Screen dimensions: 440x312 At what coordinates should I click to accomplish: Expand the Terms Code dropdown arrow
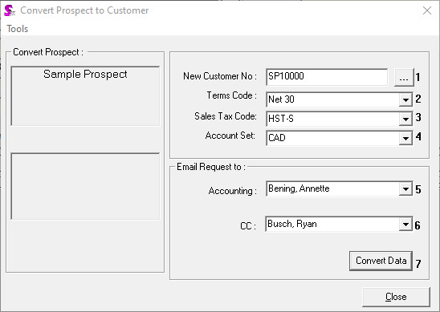tap(405, 99)
